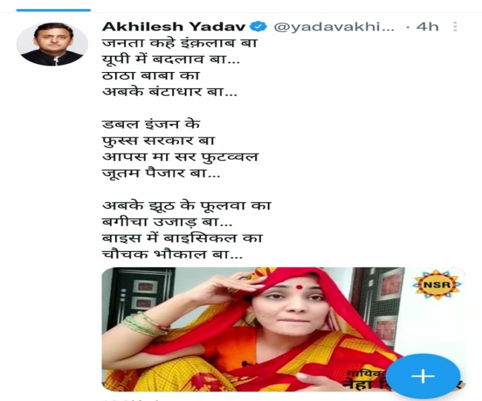Open the three-dot more options menu
Viewport: 482px width, 401px height.
(x=455, y=27)
